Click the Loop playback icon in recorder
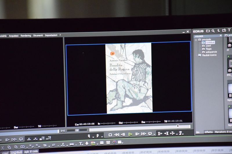The width and height of the screenshot is (232, 154). pos(150,134)
